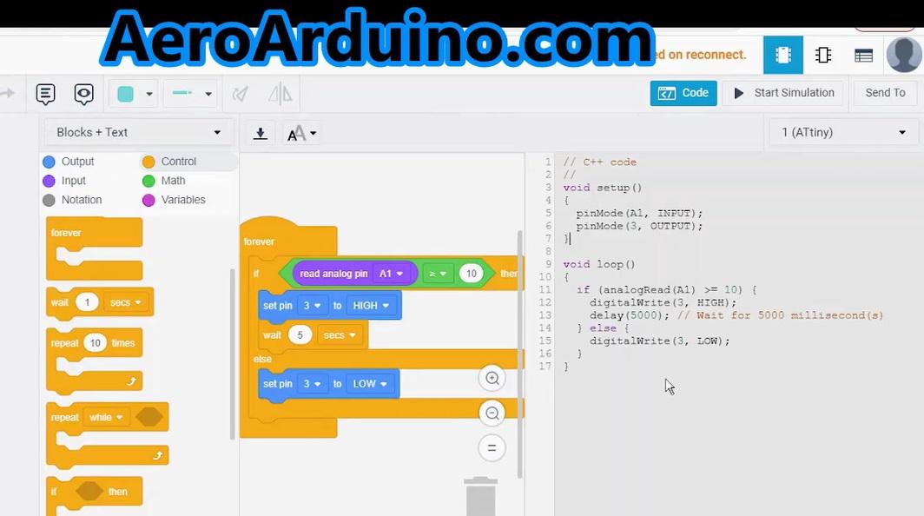Click the 'pinMode(3, OUTPUT);' code line
The height and width of the screenshot is (516, 924).
pyautogui.click(x=639, y=226)
